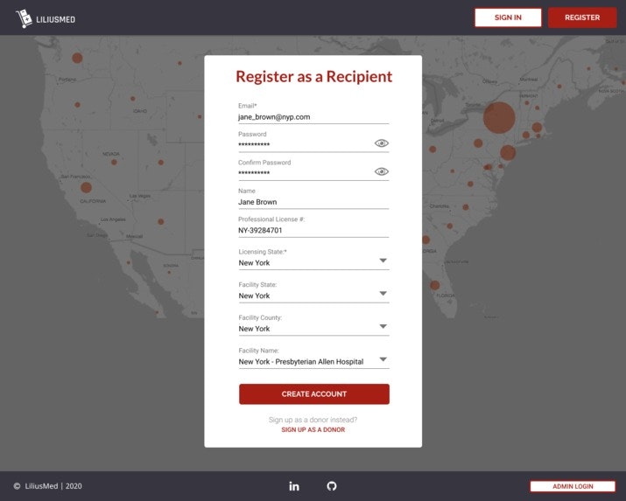Click the REGISTER button in header
626x501 pixels.
click(x=582, y=17)
